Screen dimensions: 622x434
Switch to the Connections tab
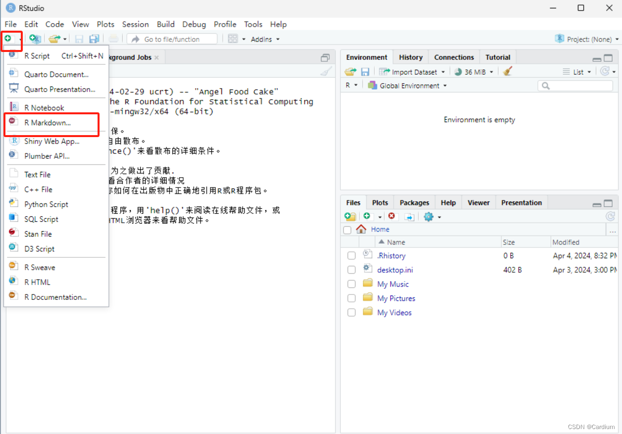[454, 57]
